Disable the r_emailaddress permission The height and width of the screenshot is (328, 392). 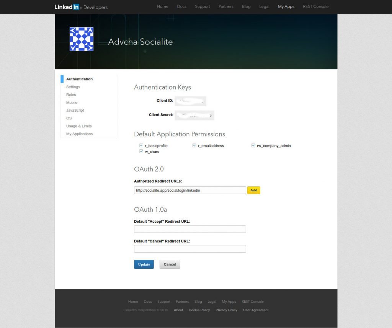tap(194, 145)
